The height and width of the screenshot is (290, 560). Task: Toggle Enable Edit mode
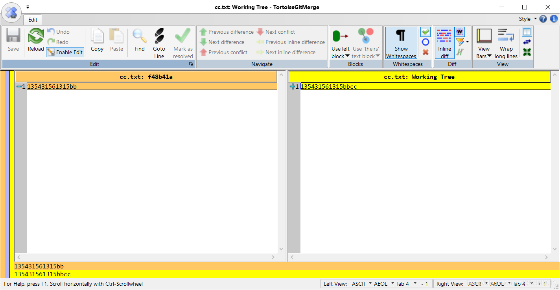point(65,52)
